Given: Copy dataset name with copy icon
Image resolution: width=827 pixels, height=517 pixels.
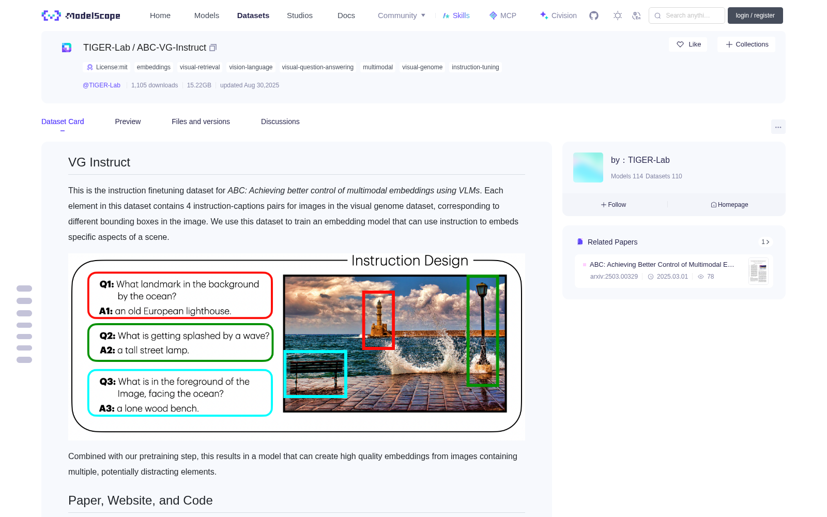Looking at the screenshot, I should 212,48.
